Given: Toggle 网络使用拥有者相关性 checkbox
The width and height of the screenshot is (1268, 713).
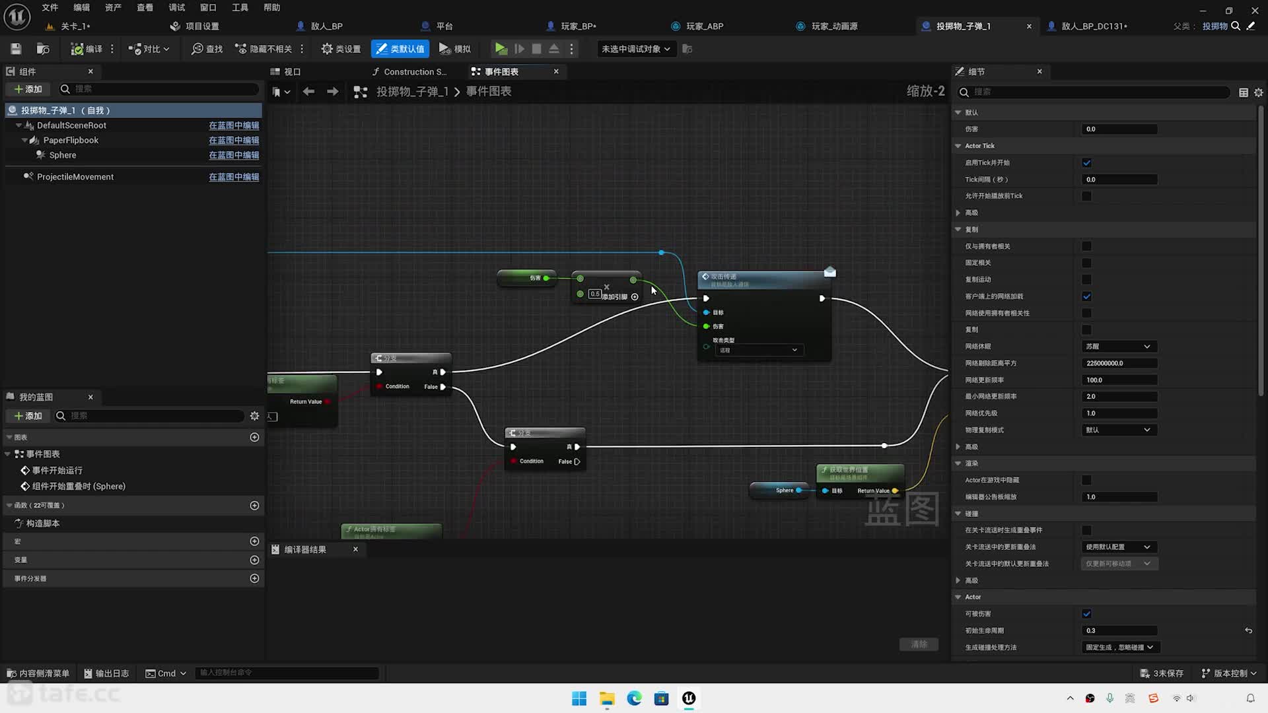Looking at the screenshot, I should point(1086,313).
